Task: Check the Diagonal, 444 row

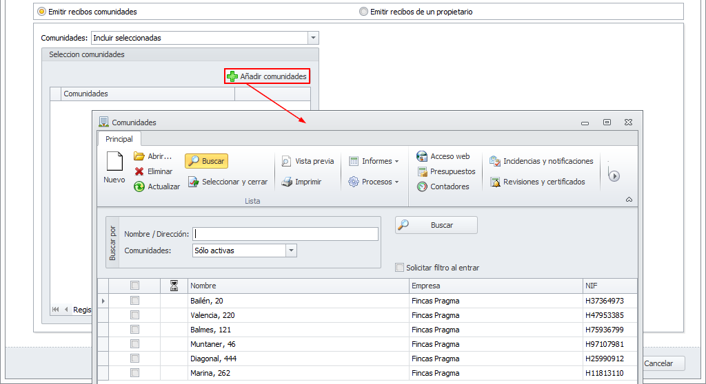Action: [134, 358]
